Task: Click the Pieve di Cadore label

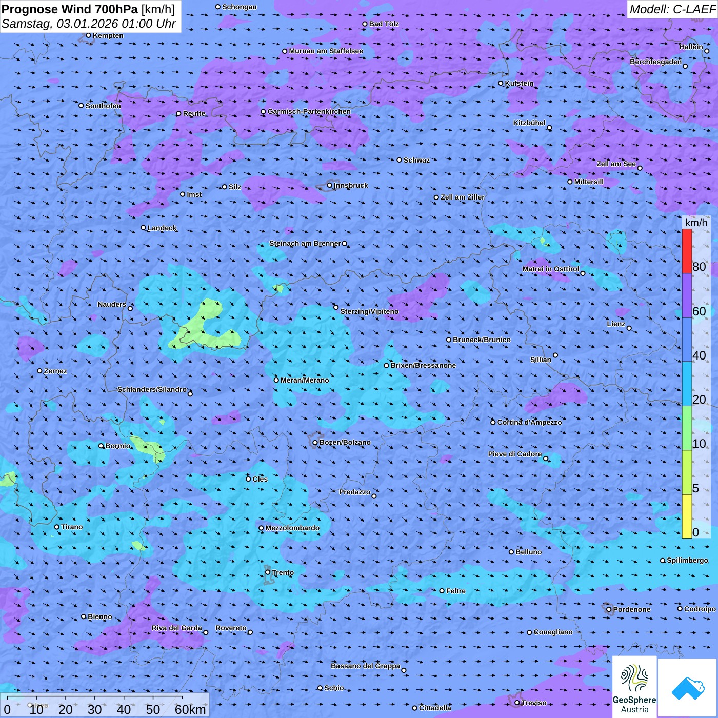Action: point(515,454)
